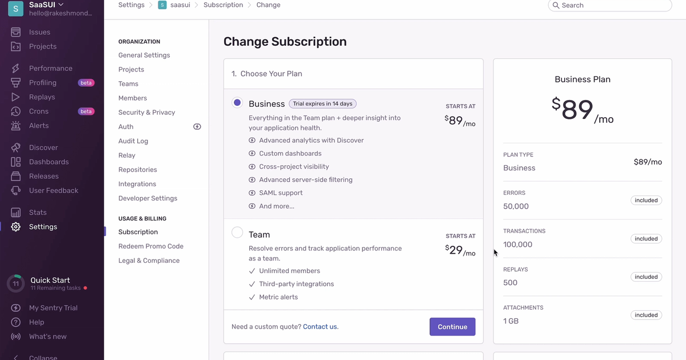Viewport: 686px width, 360px height.
Task: Click the Alerts siren icon
Action: click(x=16, y=126)
